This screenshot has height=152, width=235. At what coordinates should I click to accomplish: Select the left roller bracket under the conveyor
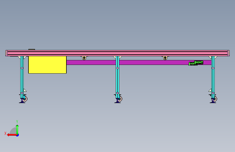coord(84,58)
